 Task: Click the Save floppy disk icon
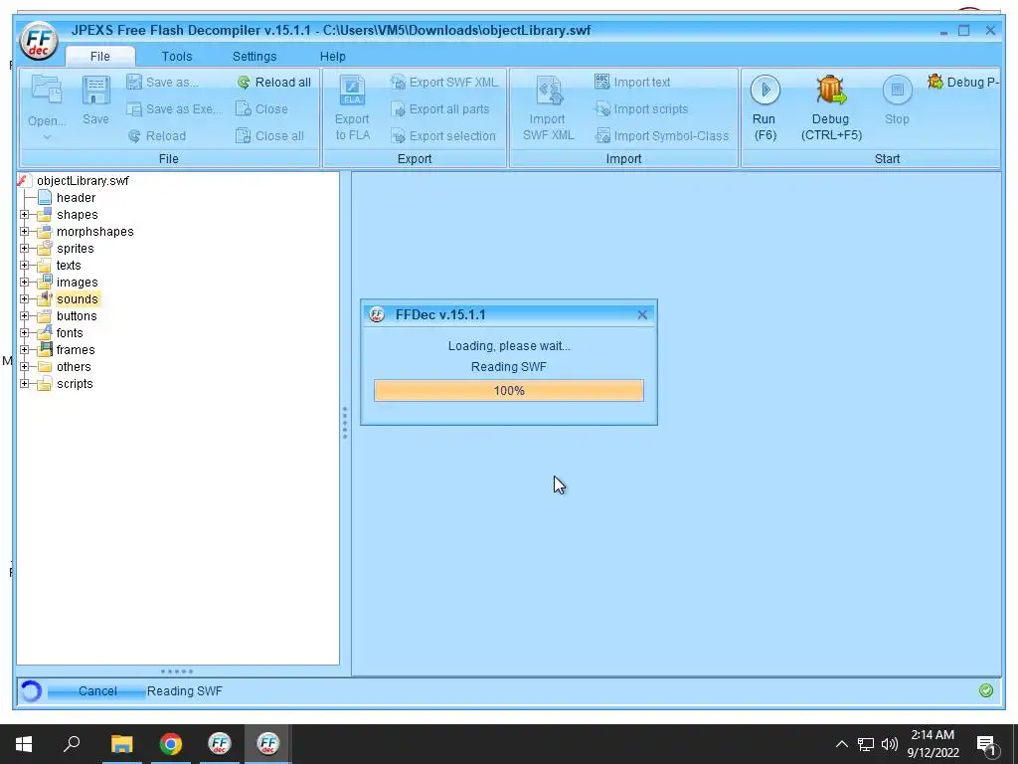95,90
